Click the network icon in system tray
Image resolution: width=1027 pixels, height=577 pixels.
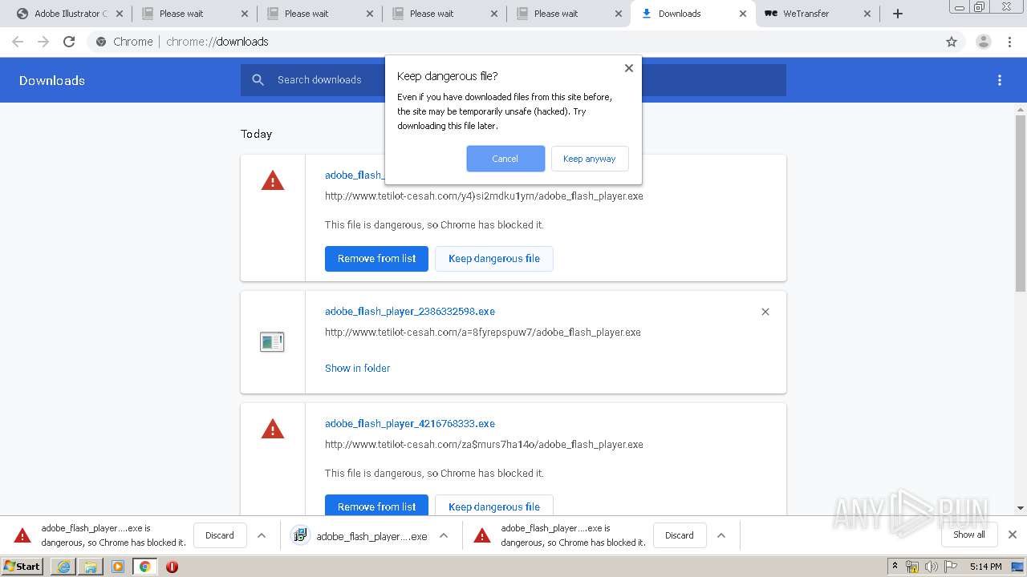(912, 567)
